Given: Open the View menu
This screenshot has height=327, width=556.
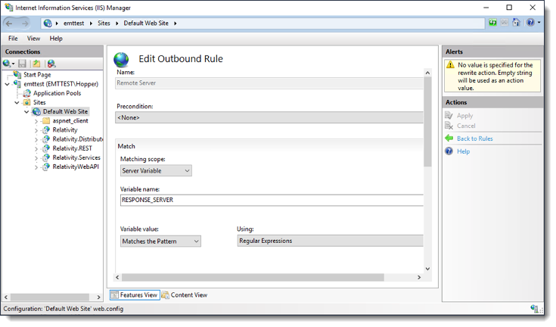Looking at the screenshot, I should [34, 39].
